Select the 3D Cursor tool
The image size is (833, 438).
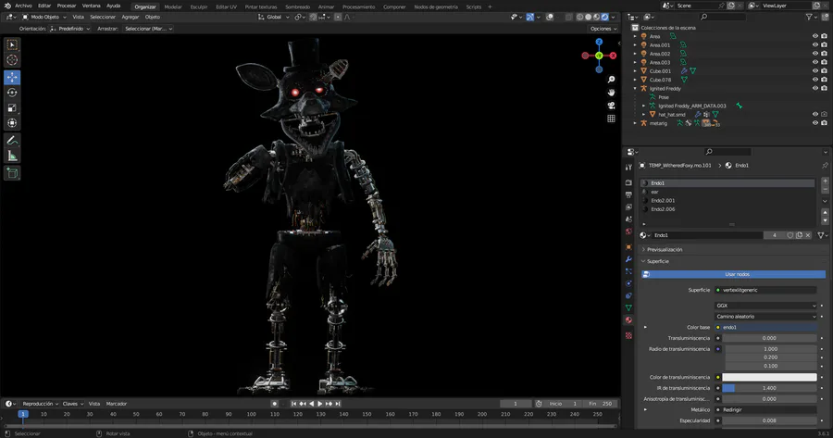click(12, 60)
